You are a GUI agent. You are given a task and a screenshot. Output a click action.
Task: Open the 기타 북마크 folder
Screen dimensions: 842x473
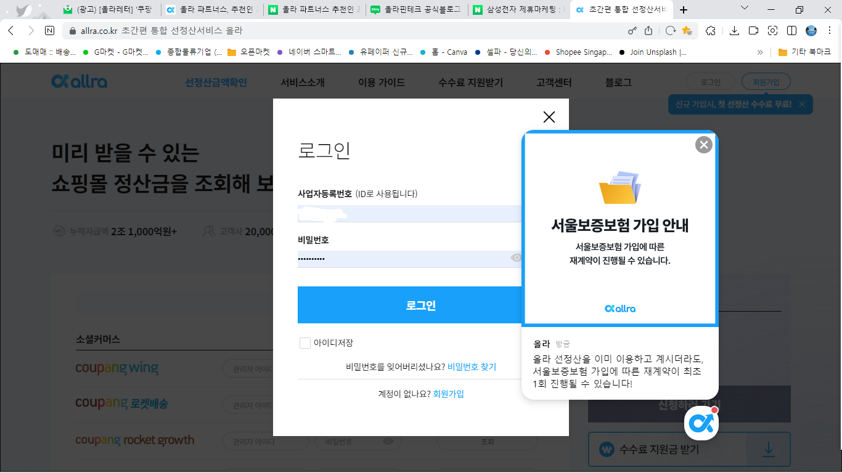pos(804,52)
